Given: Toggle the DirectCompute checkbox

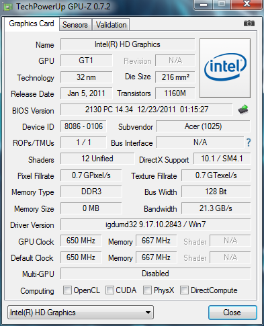Looking at the screenshot, I should tap(184, 290).
